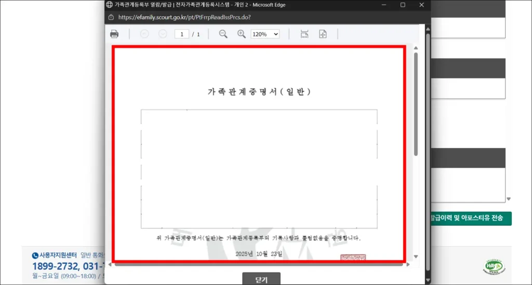This screenshot has width=532, height=285.
Task: Click the horizontal scroll left arrow
Action: coord(110,264)
